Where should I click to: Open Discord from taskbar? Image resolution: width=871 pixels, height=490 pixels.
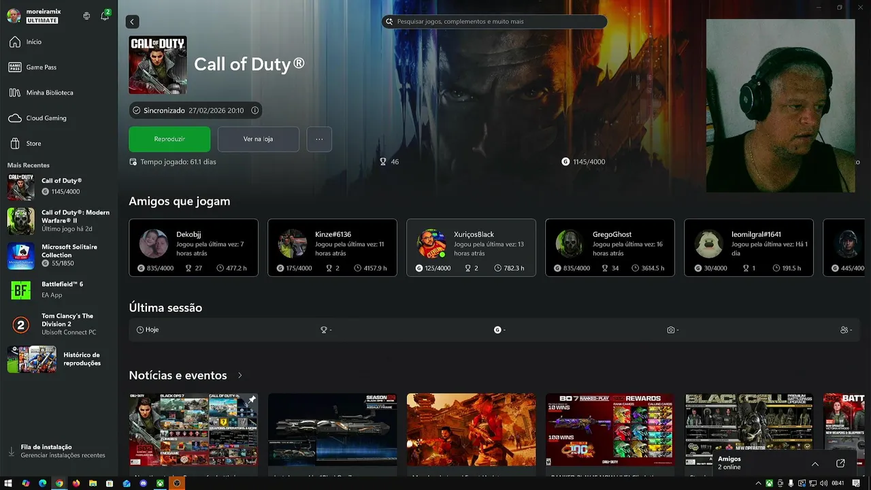point(143,483)
